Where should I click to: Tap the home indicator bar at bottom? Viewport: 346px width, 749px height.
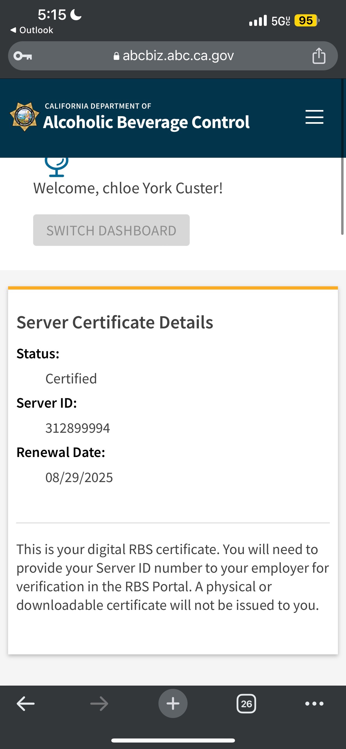pyautogui.click(x=173, y=740)
